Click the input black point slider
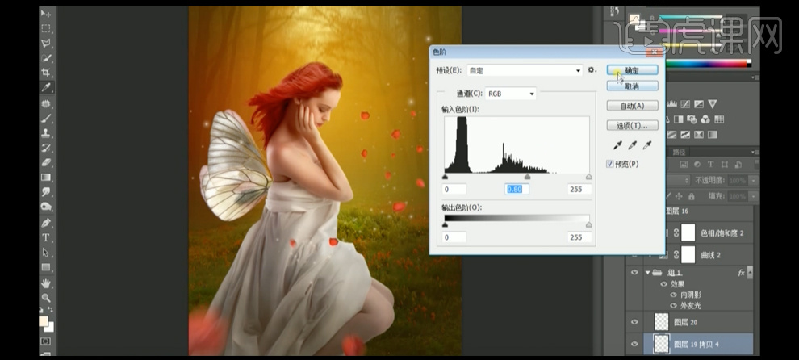Screen dimensions: 799x360 click(445, 177)
